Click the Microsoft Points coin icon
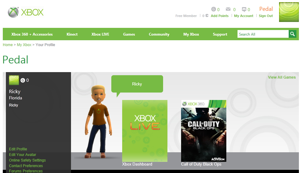This screenshot has height=173, width=302. pos(207,15)
